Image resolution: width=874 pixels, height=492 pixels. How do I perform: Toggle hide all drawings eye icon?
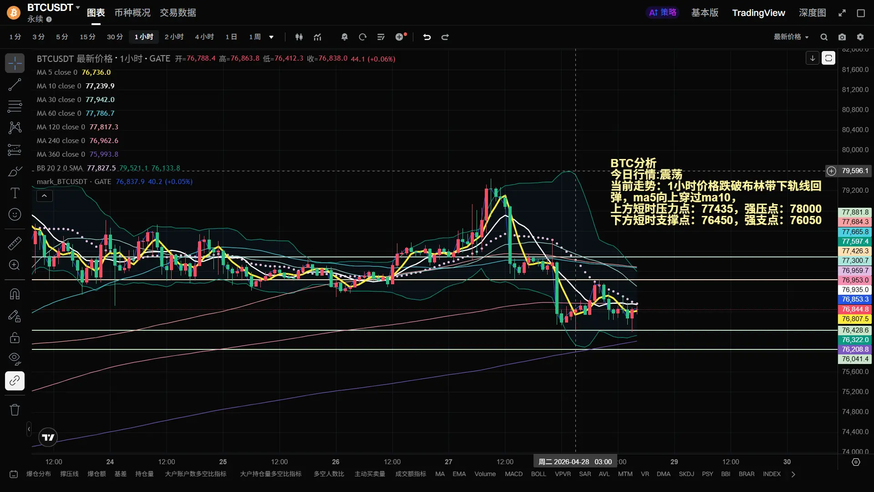point(15,359)
